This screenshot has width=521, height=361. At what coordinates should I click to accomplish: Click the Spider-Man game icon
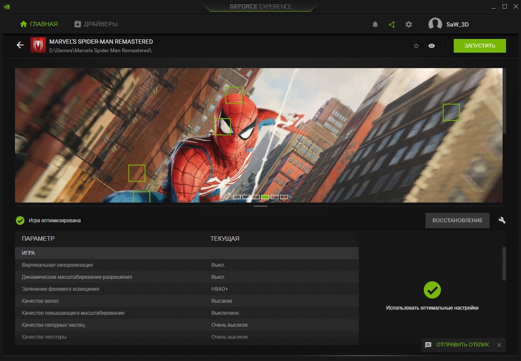click(x=38, y=45)
